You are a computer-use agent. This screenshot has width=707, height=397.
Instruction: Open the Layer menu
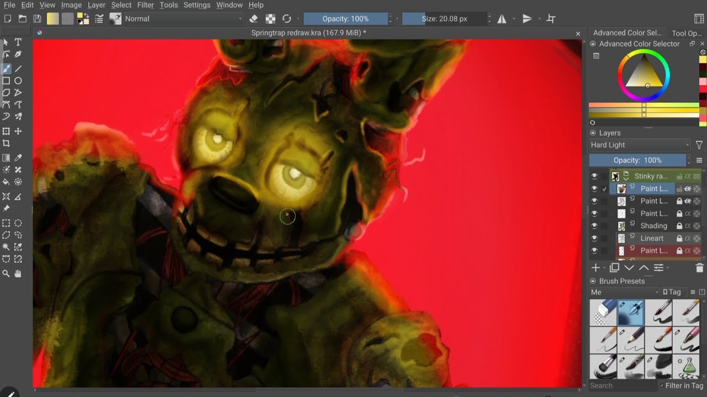[x=96, y=5]
